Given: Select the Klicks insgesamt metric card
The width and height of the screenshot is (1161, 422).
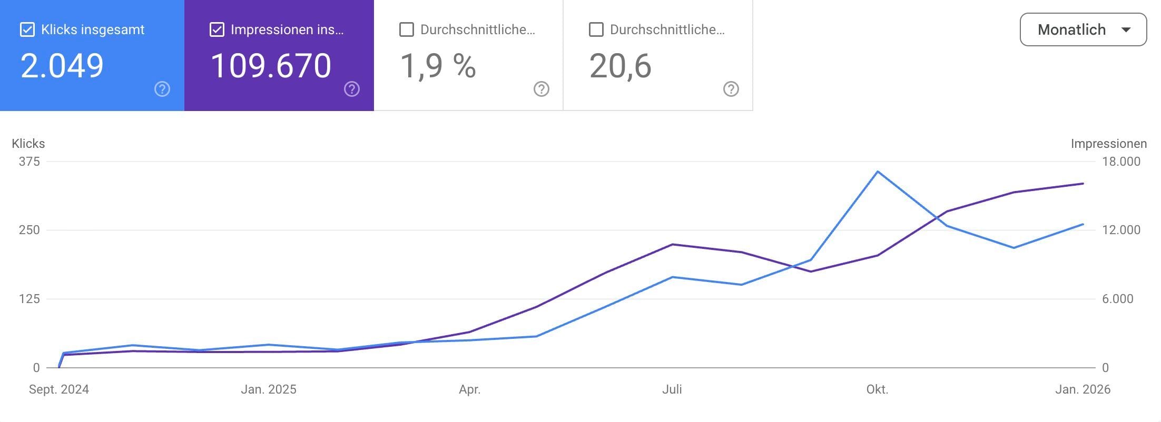Looking at the screenshot, I should 92,55.
